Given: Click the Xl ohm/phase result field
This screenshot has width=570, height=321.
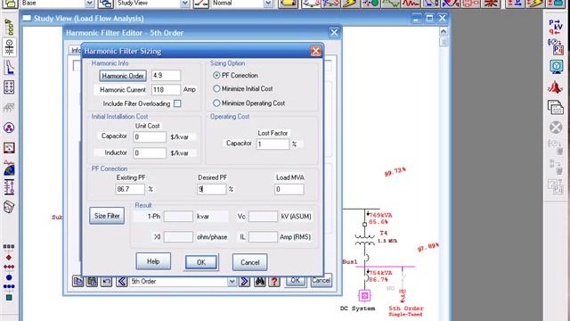Looking at the screenshot, I should tap(178, 237).
